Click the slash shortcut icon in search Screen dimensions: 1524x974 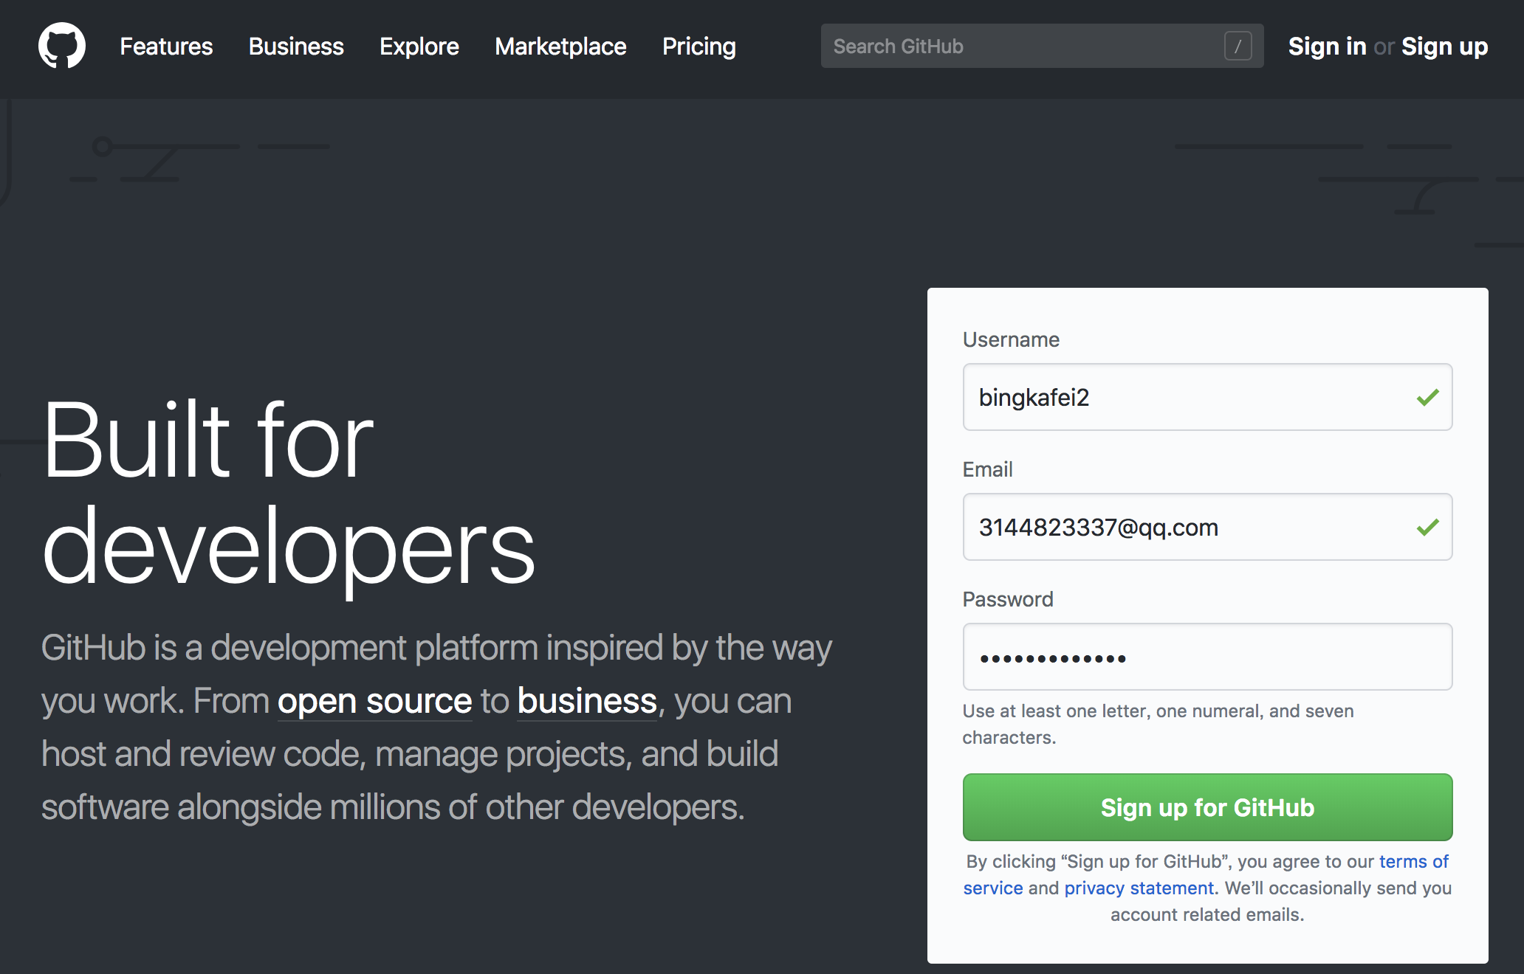pos(1238,46)
